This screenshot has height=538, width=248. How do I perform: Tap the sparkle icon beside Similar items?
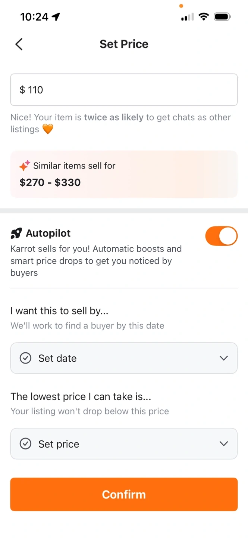coord(25,166)
